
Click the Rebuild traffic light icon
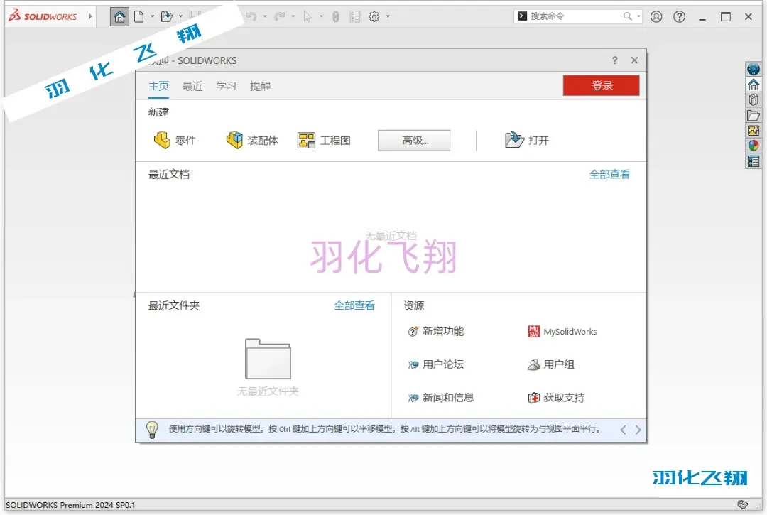pos(335,16)
